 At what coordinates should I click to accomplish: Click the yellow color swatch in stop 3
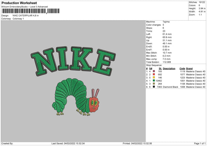154,77
